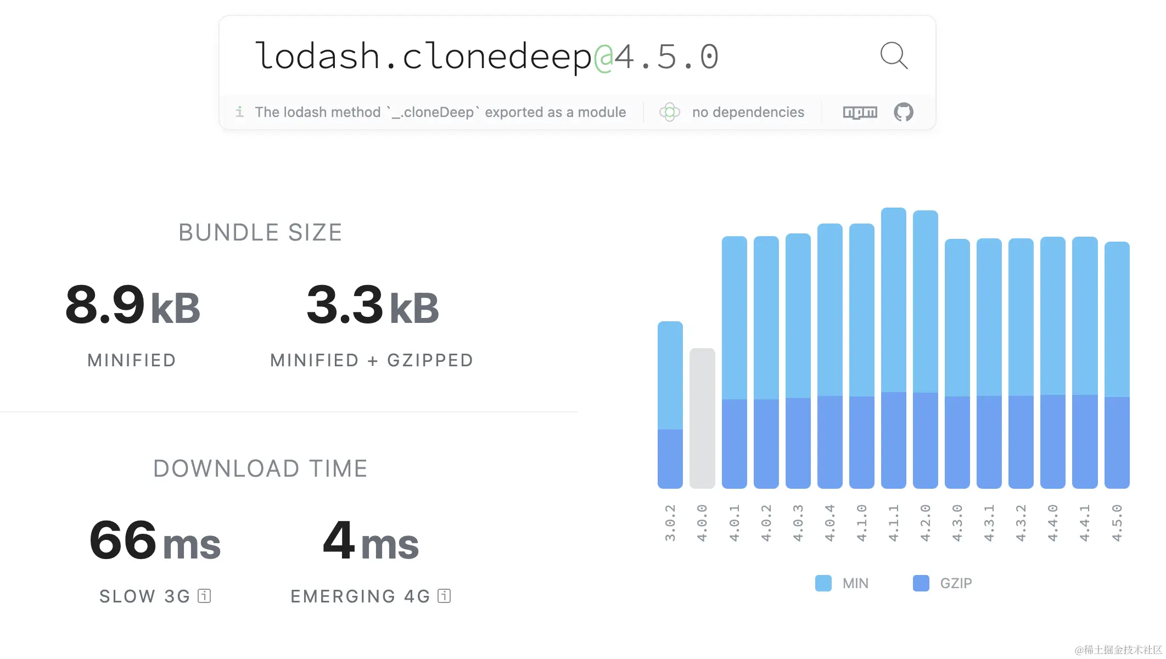Click the package name search field
The image size is (1166, 659).
[486, 56]
